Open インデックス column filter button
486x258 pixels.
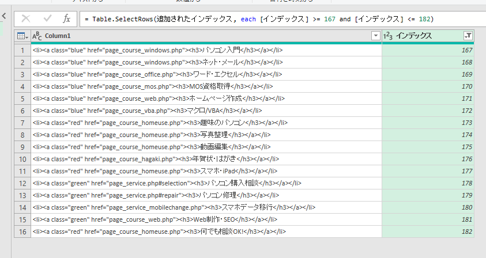coord(468,36)
